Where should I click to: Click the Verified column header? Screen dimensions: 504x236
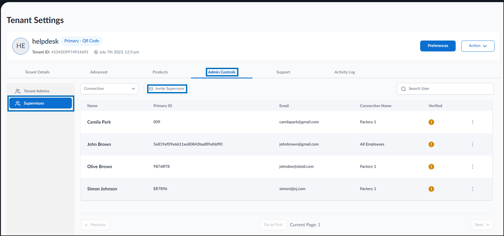click(435, 106)
